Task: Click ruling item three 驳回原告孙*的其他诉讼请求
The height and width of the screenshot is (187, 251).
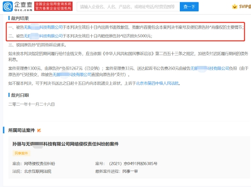Action: (x=37, y=45)
